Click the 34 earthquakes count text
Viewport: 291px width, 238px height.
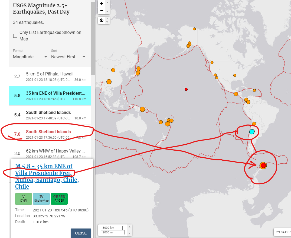click(28, 22)
